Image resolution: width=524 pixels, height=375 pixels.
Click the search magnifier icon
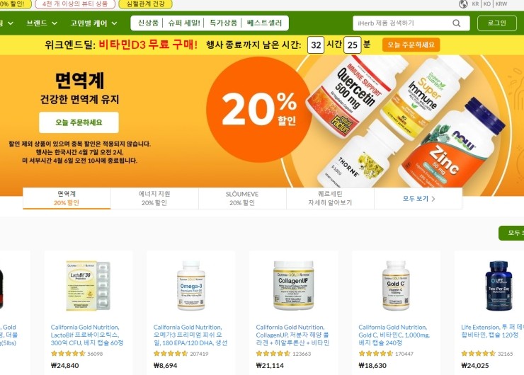457,23
